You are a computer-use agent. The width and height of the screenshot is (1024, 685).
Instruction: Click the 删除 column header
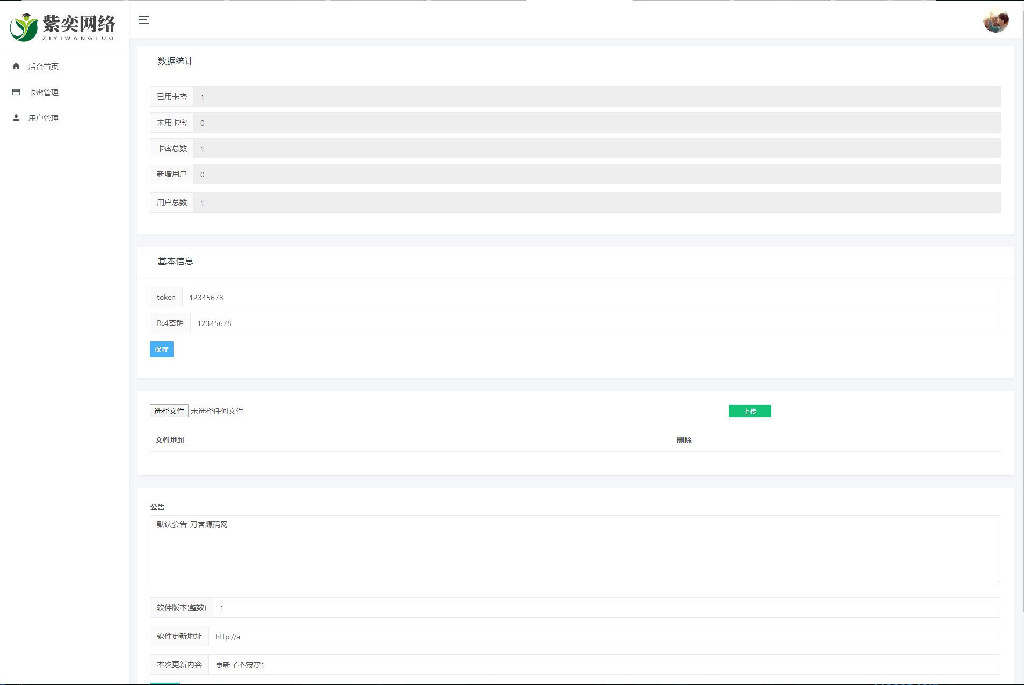684,440
